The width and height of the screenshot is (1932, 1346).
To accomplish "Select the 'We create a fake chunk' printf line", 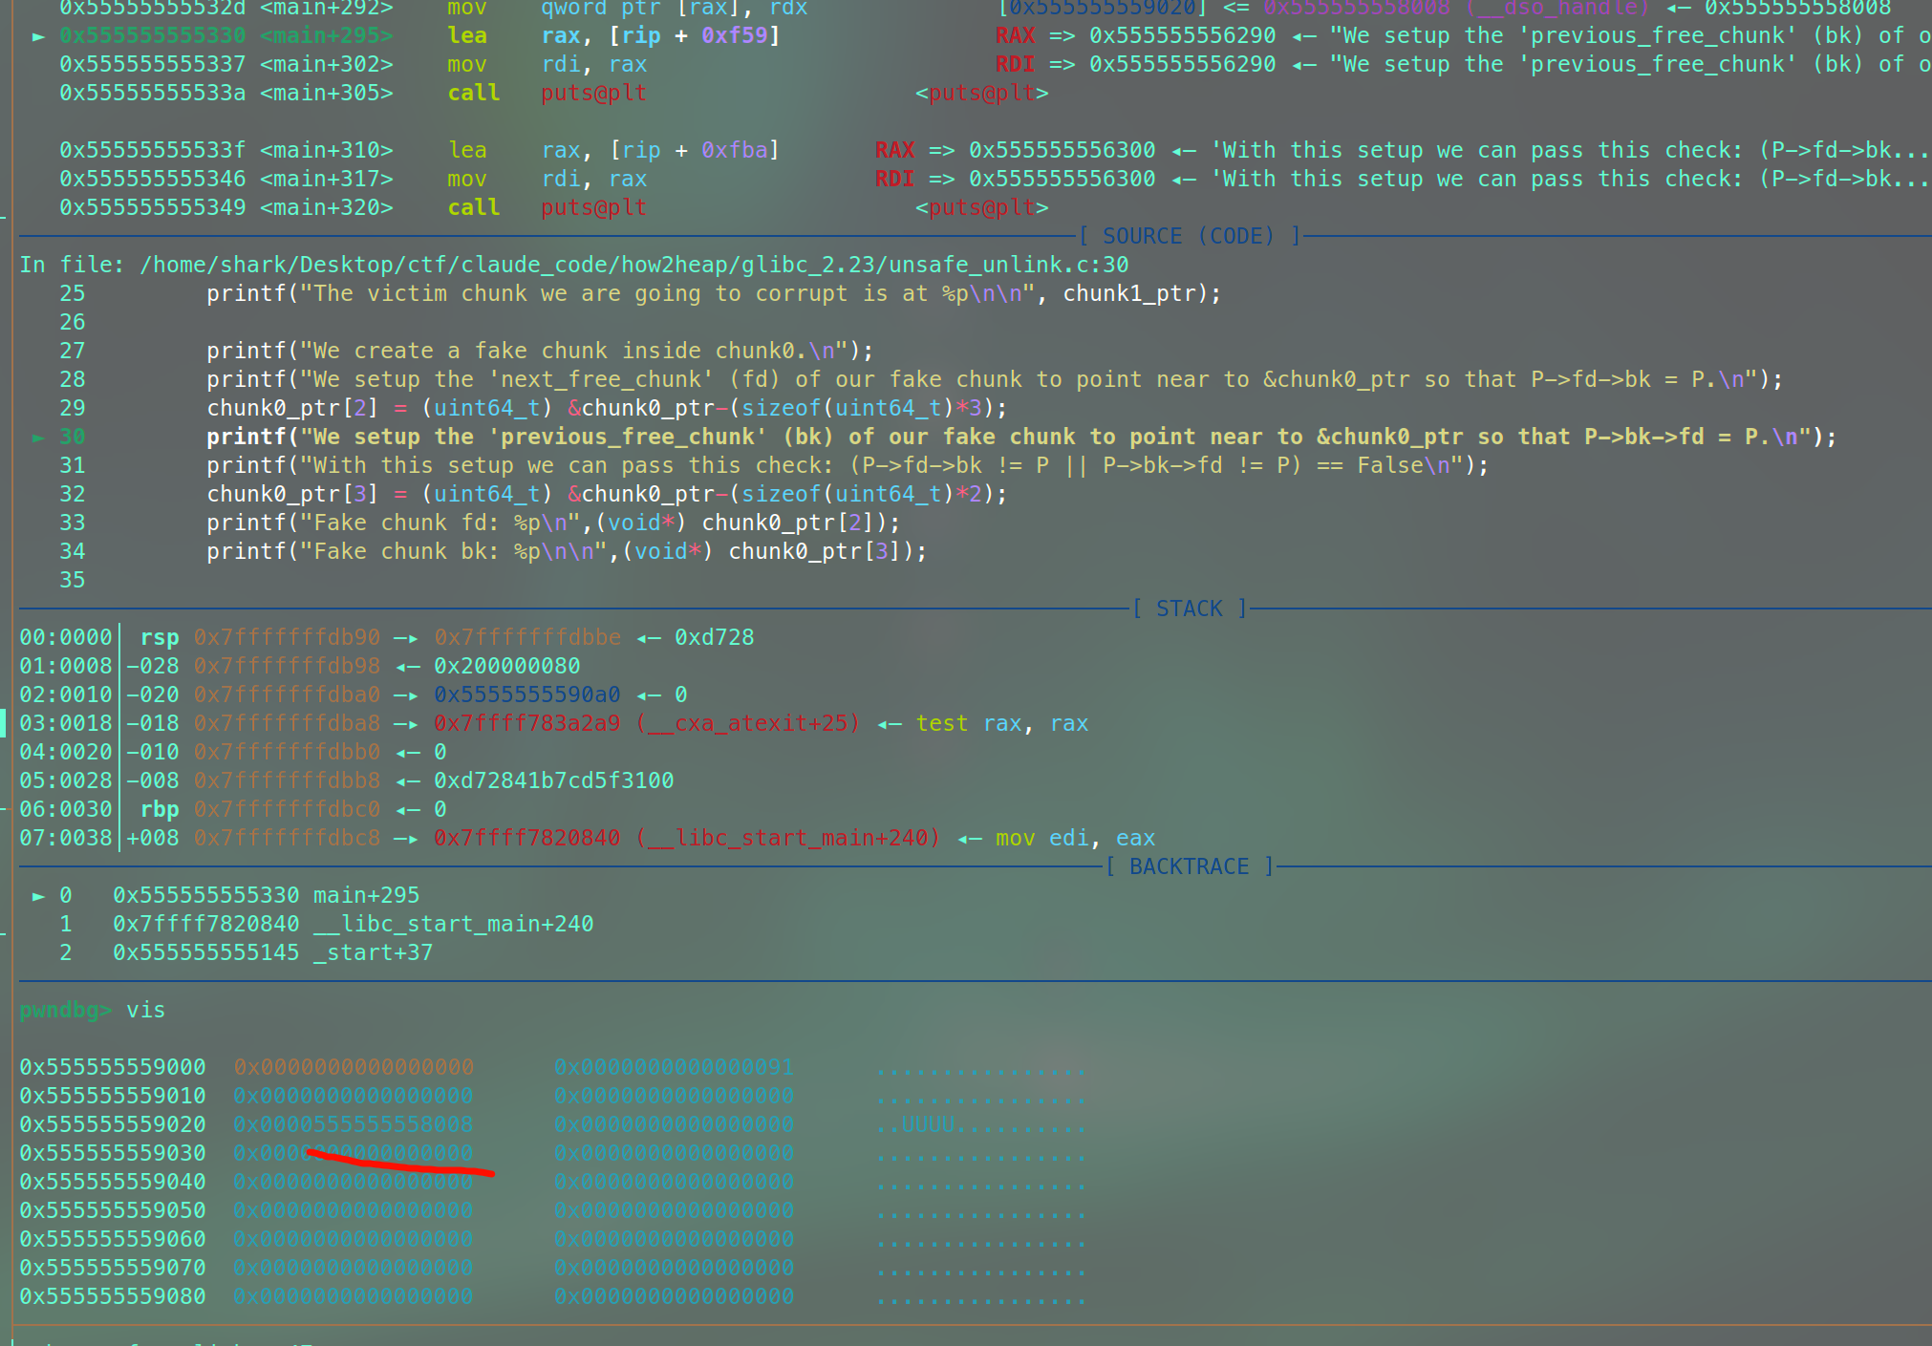I will pyautogui.click(x=540, y=351).
